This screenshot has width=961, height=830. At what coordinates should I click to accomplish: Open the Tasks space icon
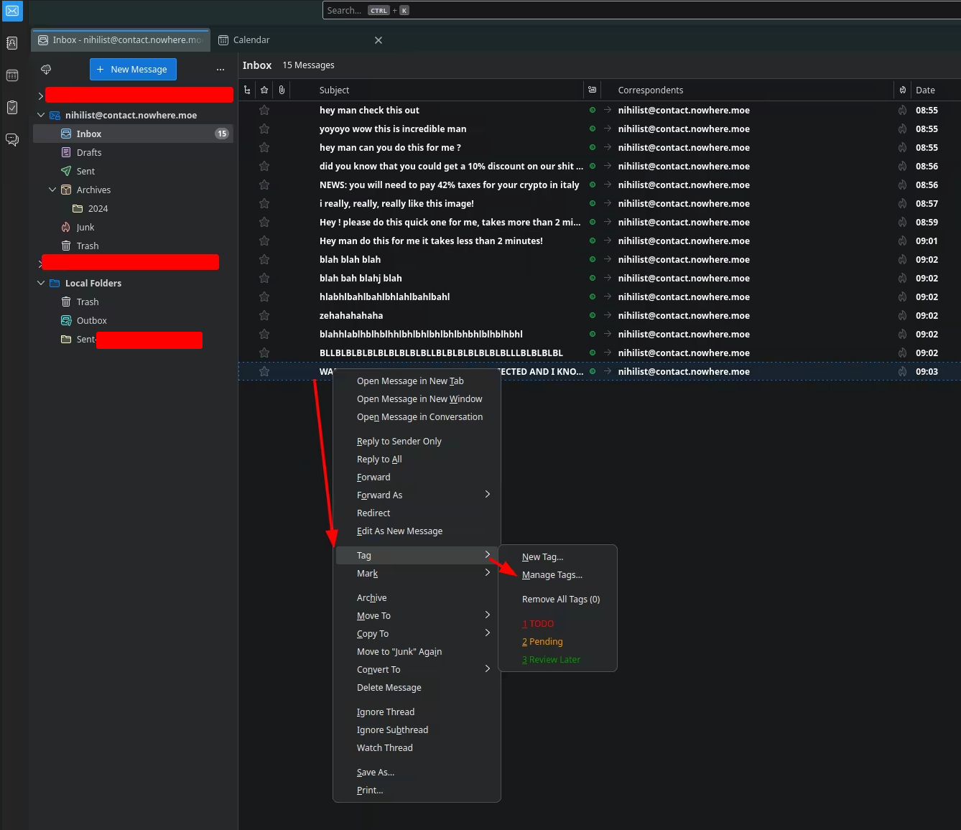[x=12, y=107]
